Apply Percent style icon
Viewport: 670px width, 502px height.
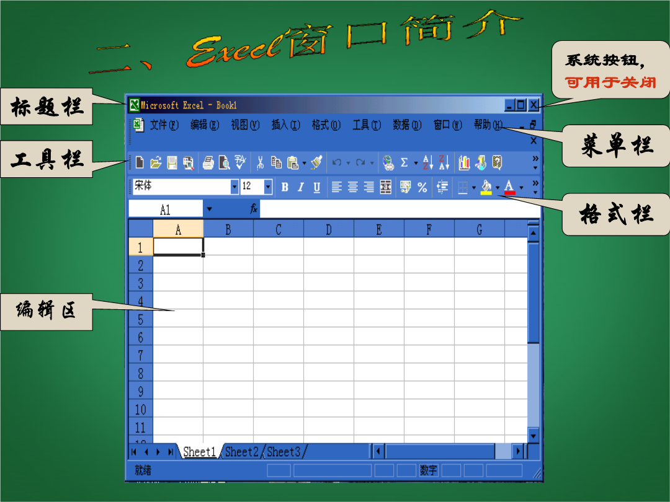pyautogui.click(x=422, y=187)
